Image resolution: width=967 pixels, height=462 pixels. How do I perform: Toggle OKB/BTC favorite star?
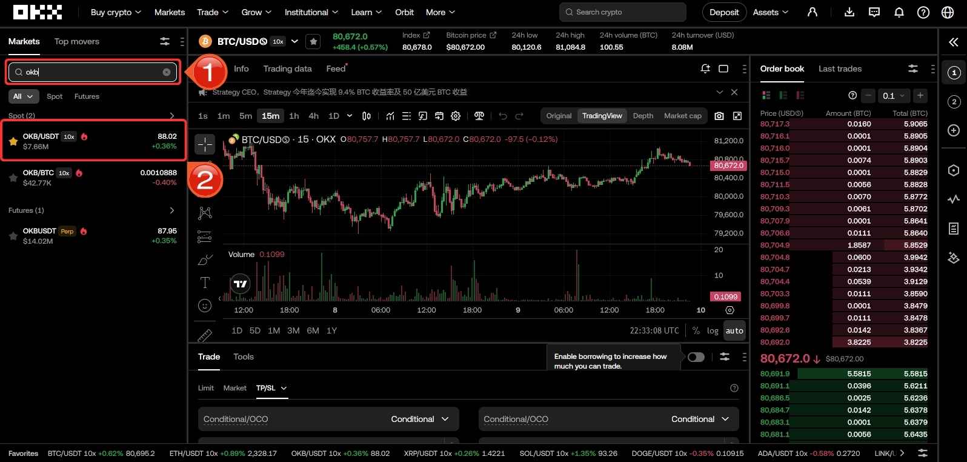(13, 178)
